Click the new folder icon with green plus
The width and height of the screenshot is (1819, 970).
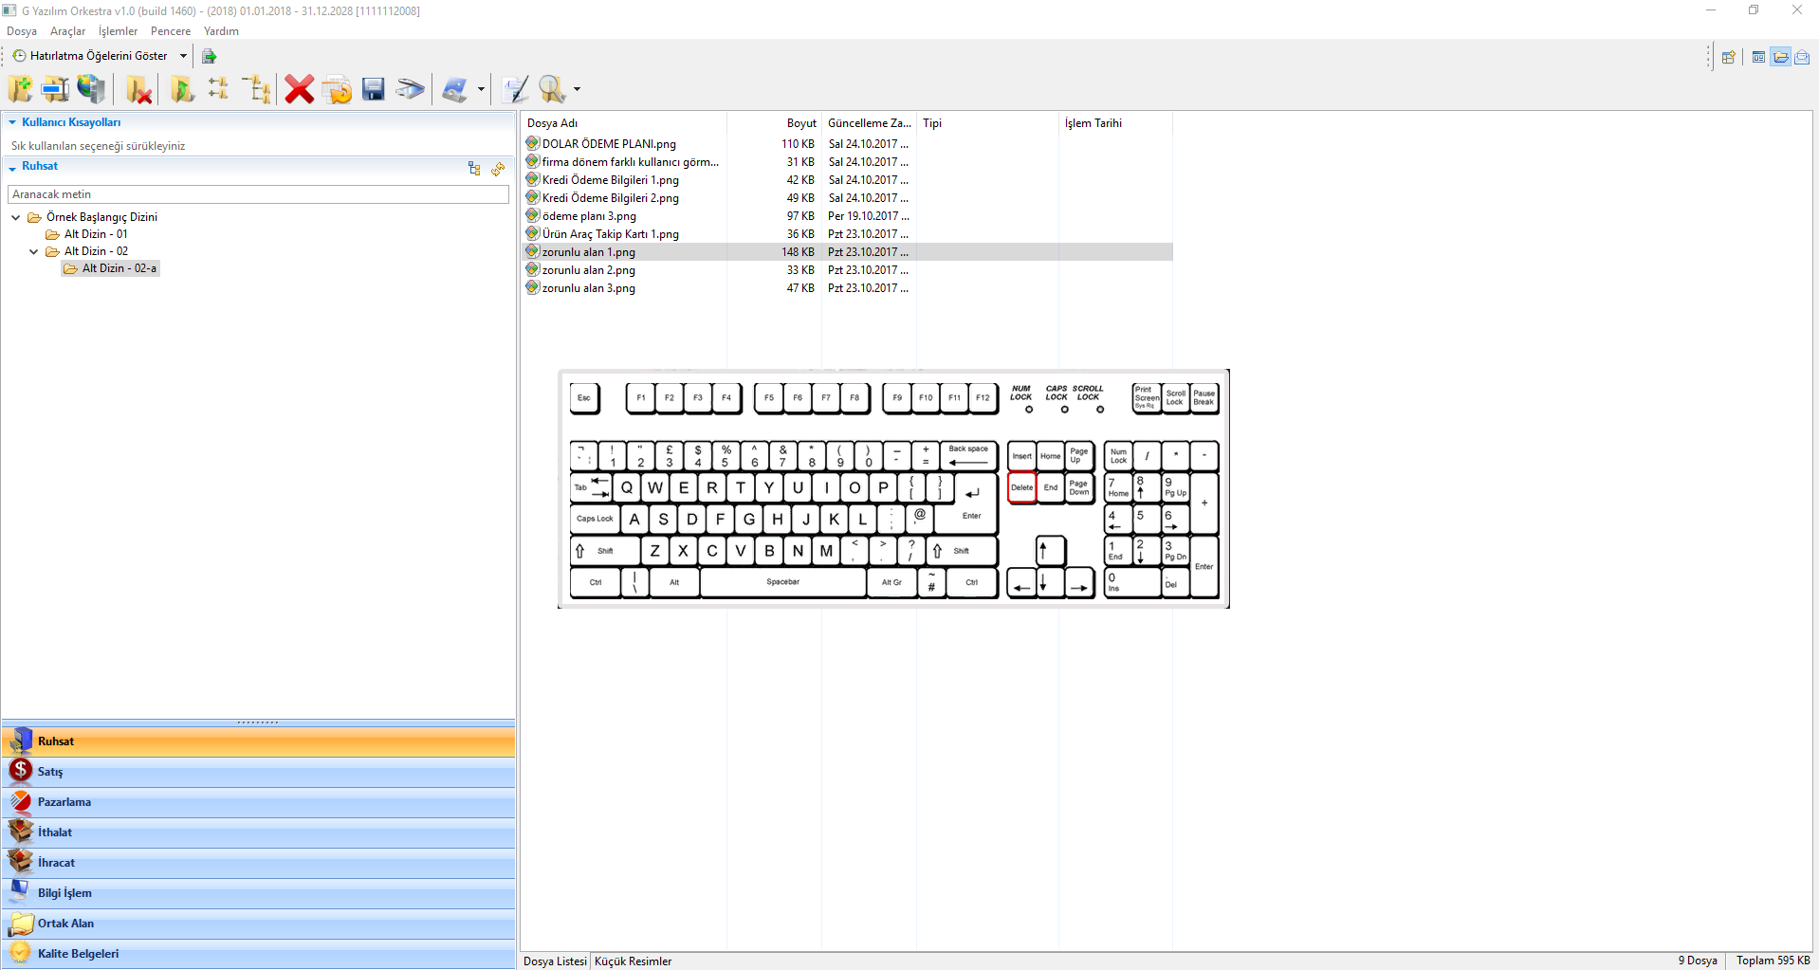[x=20, y=89]
